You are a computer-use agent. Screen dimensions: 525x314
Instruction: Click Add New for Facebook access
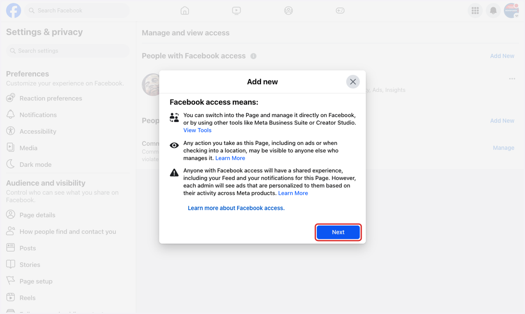(502, 56)
